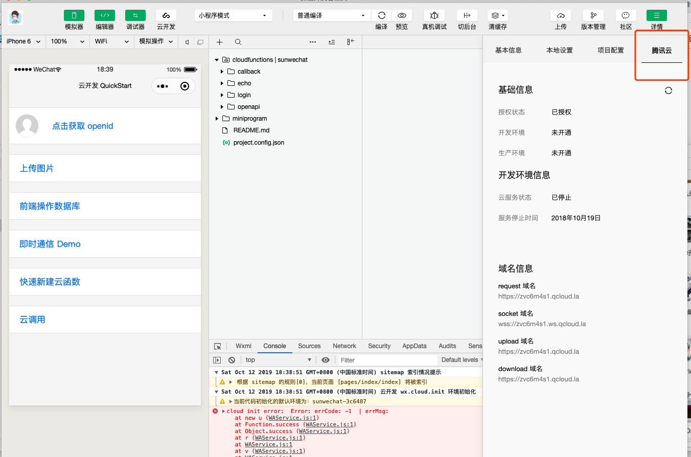Screen dimensions: 691x457
Task: Open the top context dropdown in console
Action: 278,360
